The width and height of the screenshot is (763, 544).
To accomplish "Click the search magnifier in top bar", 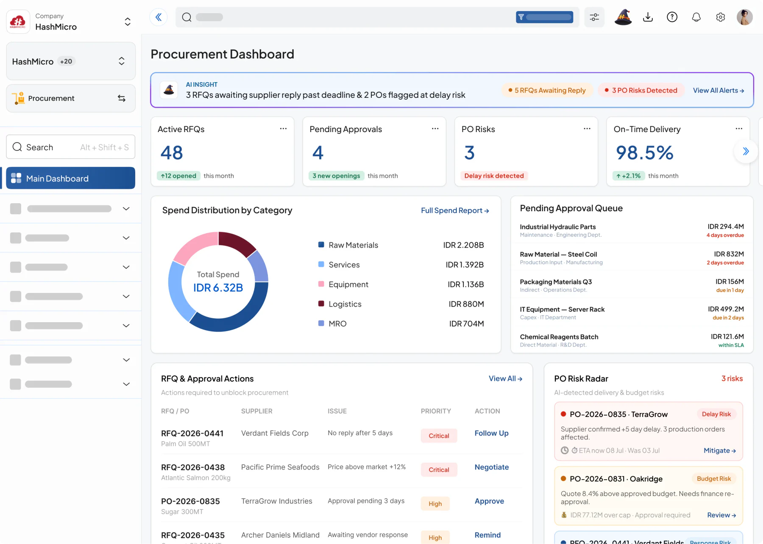I will 187,17.
